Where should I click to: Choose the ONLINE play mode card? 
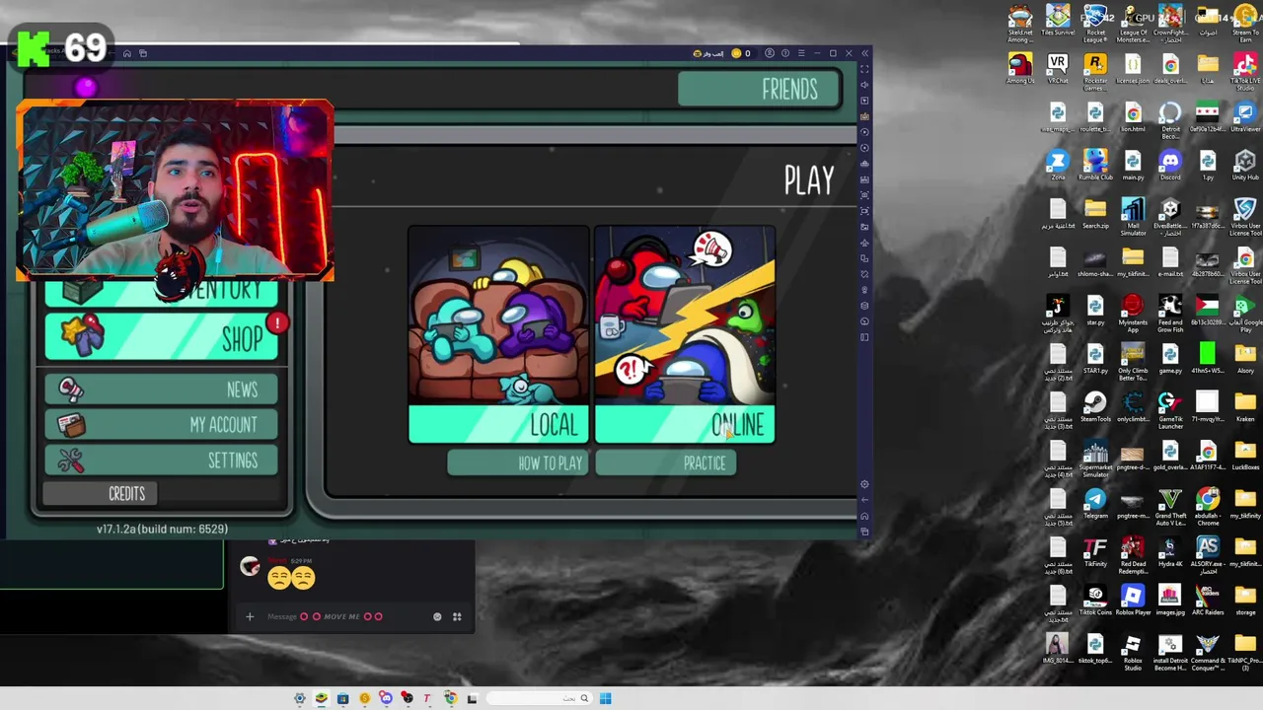coord(685,335)
